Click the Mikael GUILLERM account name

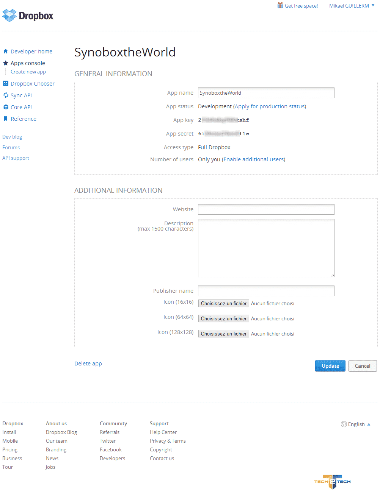[349, 6]
